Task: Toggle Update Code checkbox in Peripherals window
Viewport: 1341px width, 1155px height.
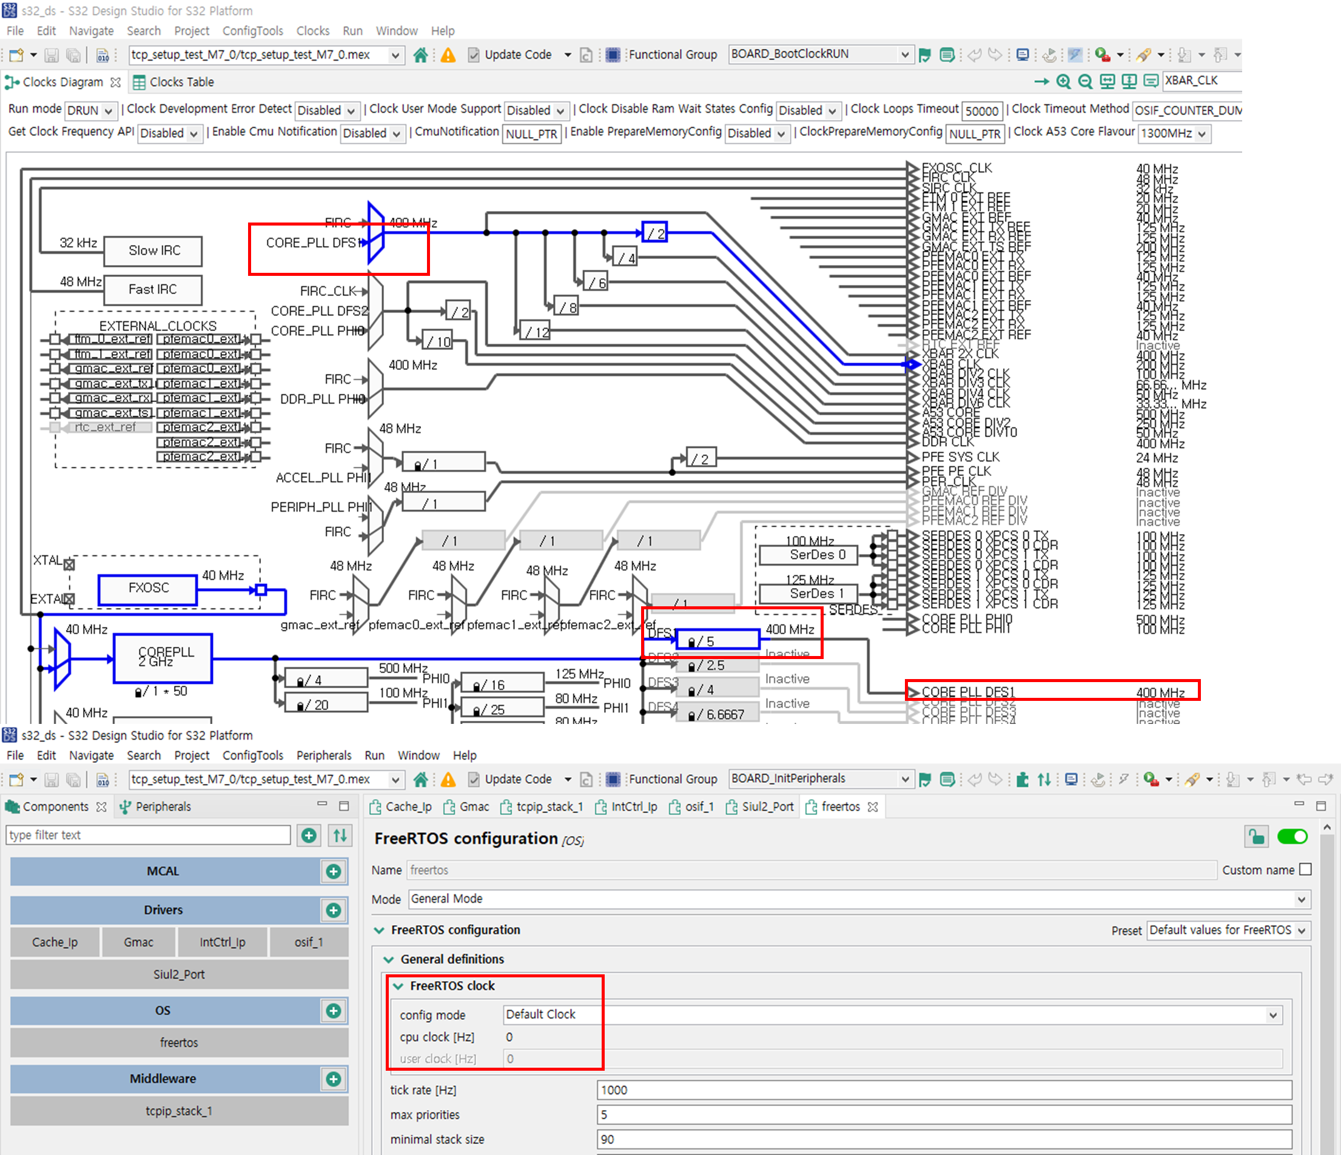Action: coord(474,780)
